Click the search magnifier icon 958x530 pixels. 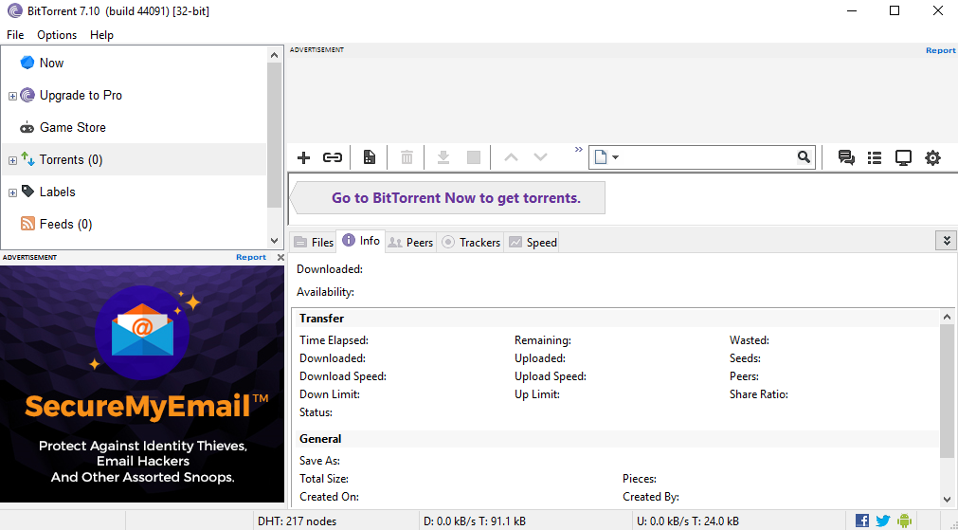(804, 157)
